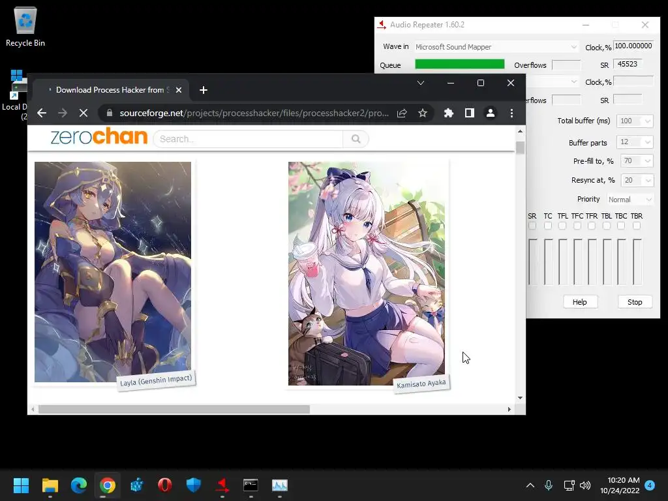Switch to Audio Repeater taskbar icon
The width and height of the screenshot is (668, 501).
tap(222, 485)
